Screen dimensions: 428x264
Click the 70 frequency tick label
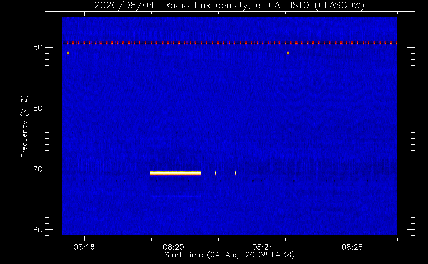[x=38, y=169]
